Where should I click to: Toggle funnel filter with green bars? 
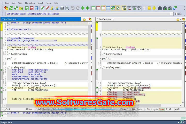pyautogui.click(x=134, y=8)
